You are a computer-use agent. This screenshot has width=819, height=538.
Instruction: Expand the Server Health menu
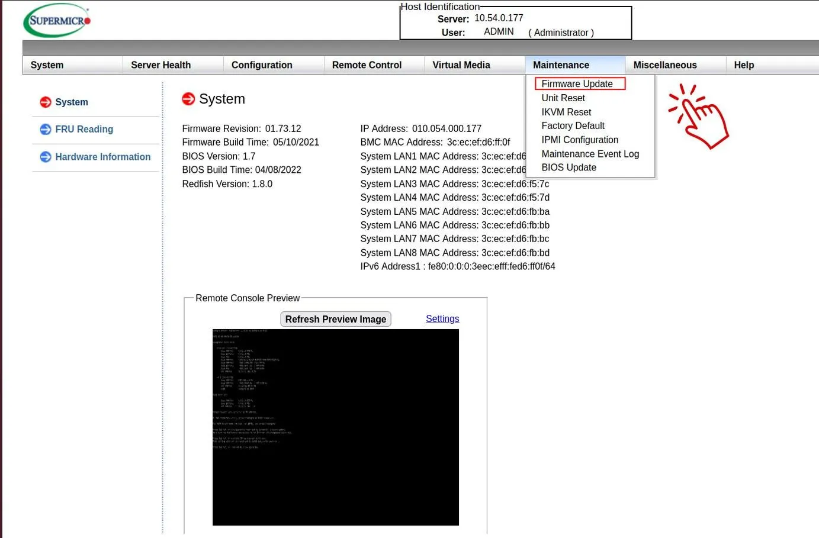(160, 65)
